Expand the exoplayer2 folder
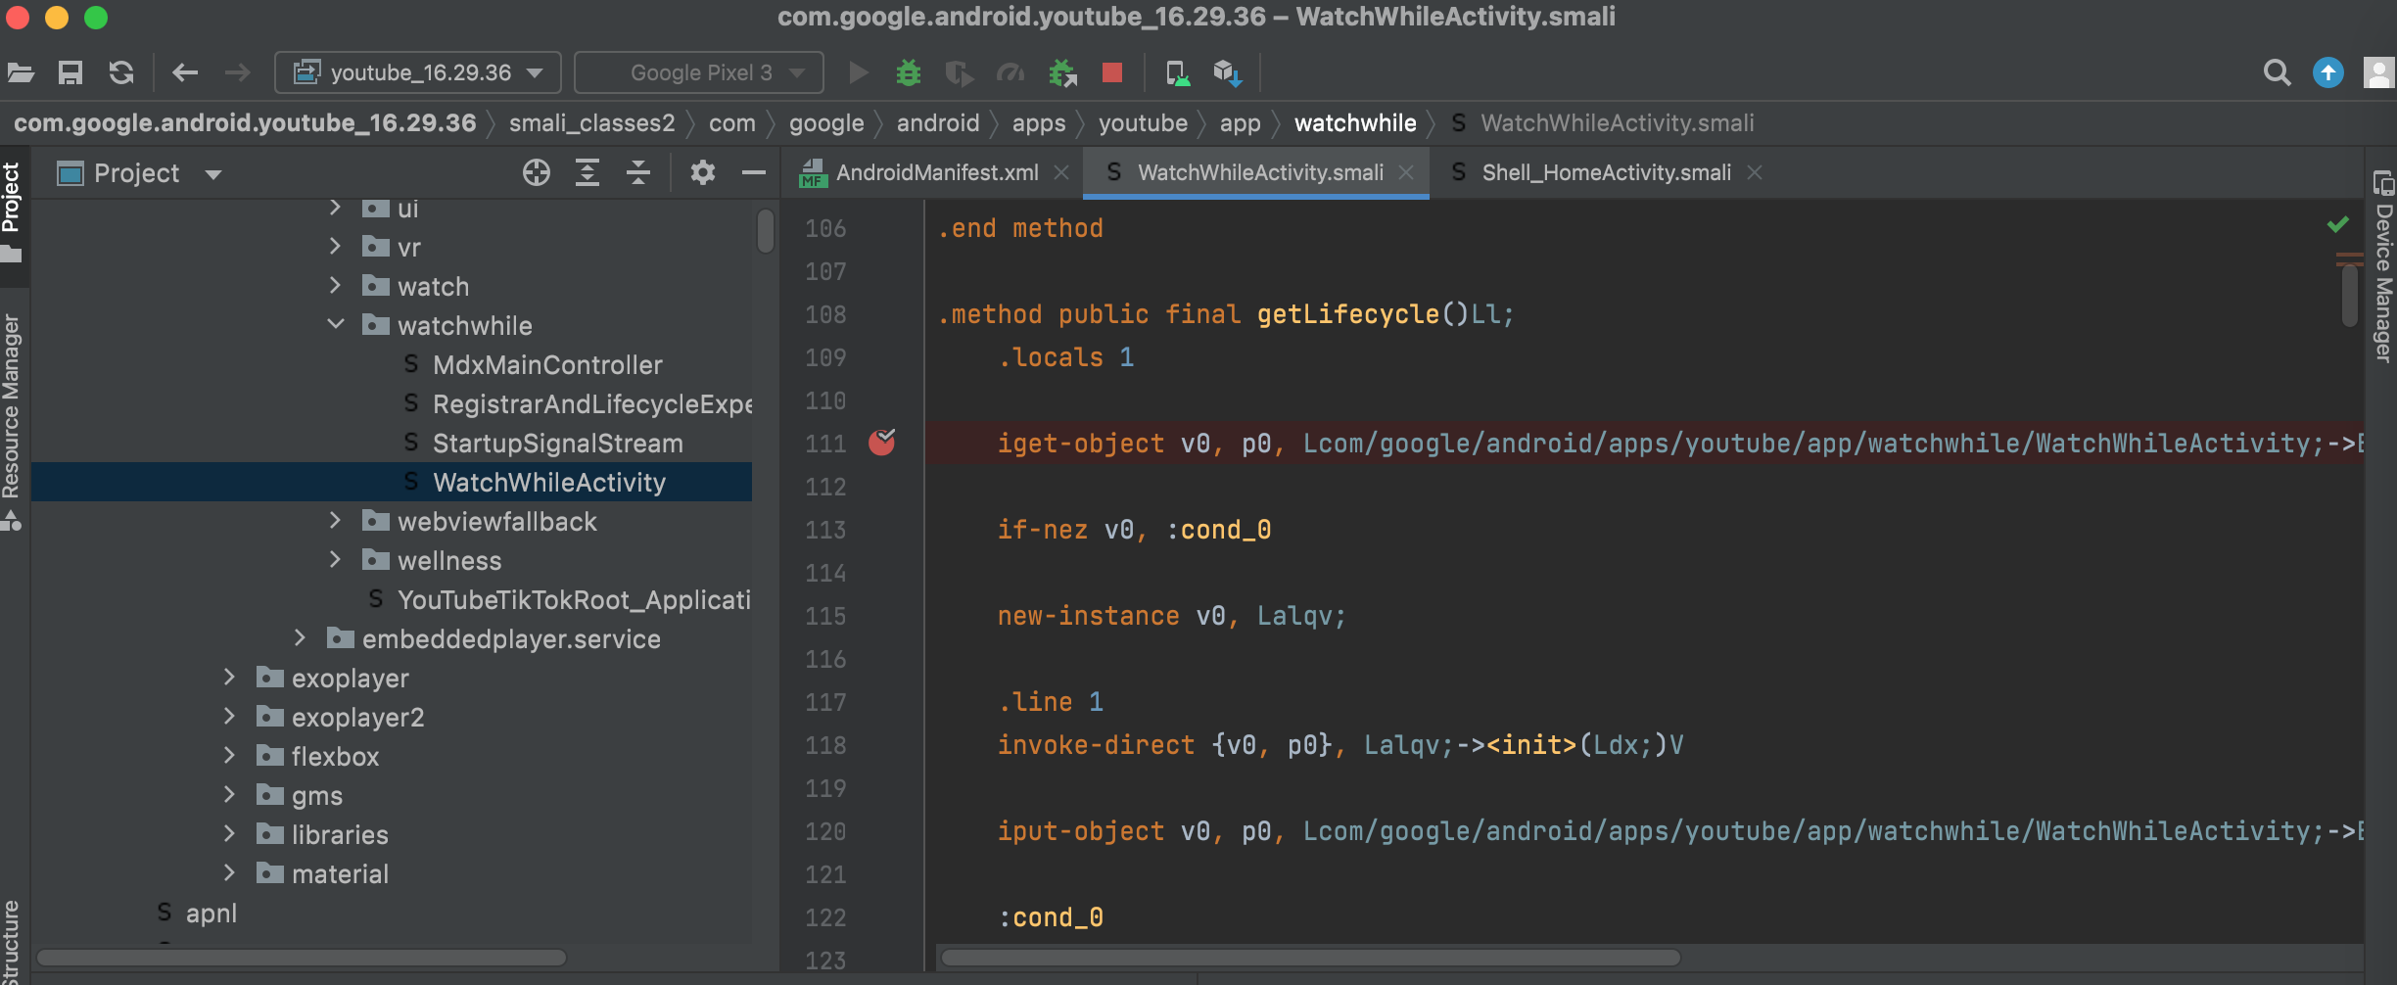Image resolution: width=2397 pixels, height=985 pixels. point(229,716)
